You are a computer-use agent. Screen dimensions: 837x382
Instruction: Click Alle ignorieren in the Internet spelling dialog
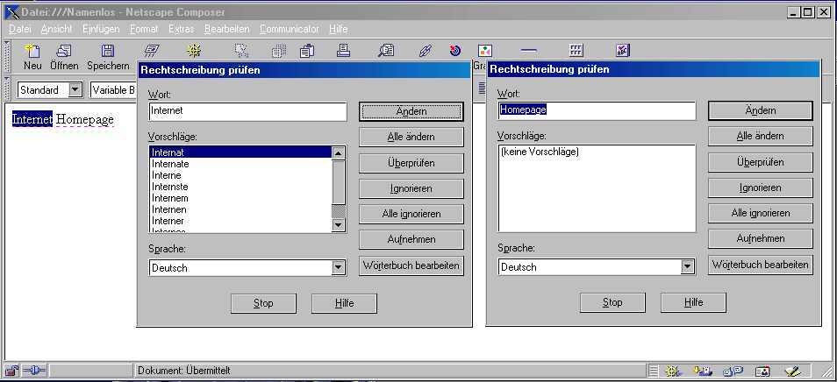[411, 214]
